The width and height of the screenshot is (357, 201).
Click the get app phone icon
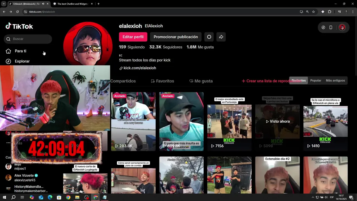point(331,27)
